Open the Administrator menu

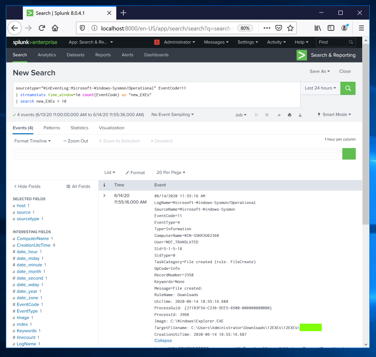click(x=179, y=42)
